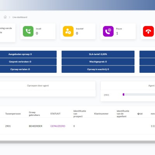This screenshot has width=155, height=155.
Task: Sort by STATUUT column header
Action: tap(55, 114)
